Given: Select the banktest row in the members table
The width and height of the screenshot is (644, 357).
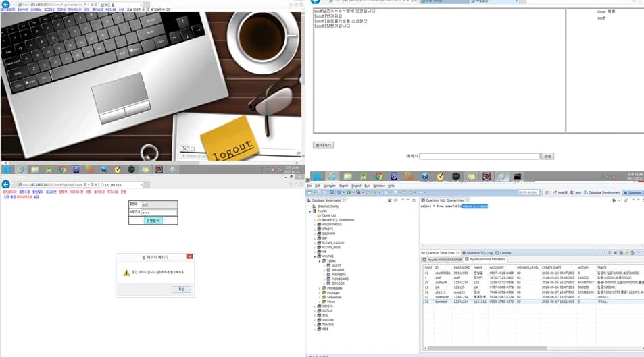Looking at the screenshot, I should tap(533, 302).
